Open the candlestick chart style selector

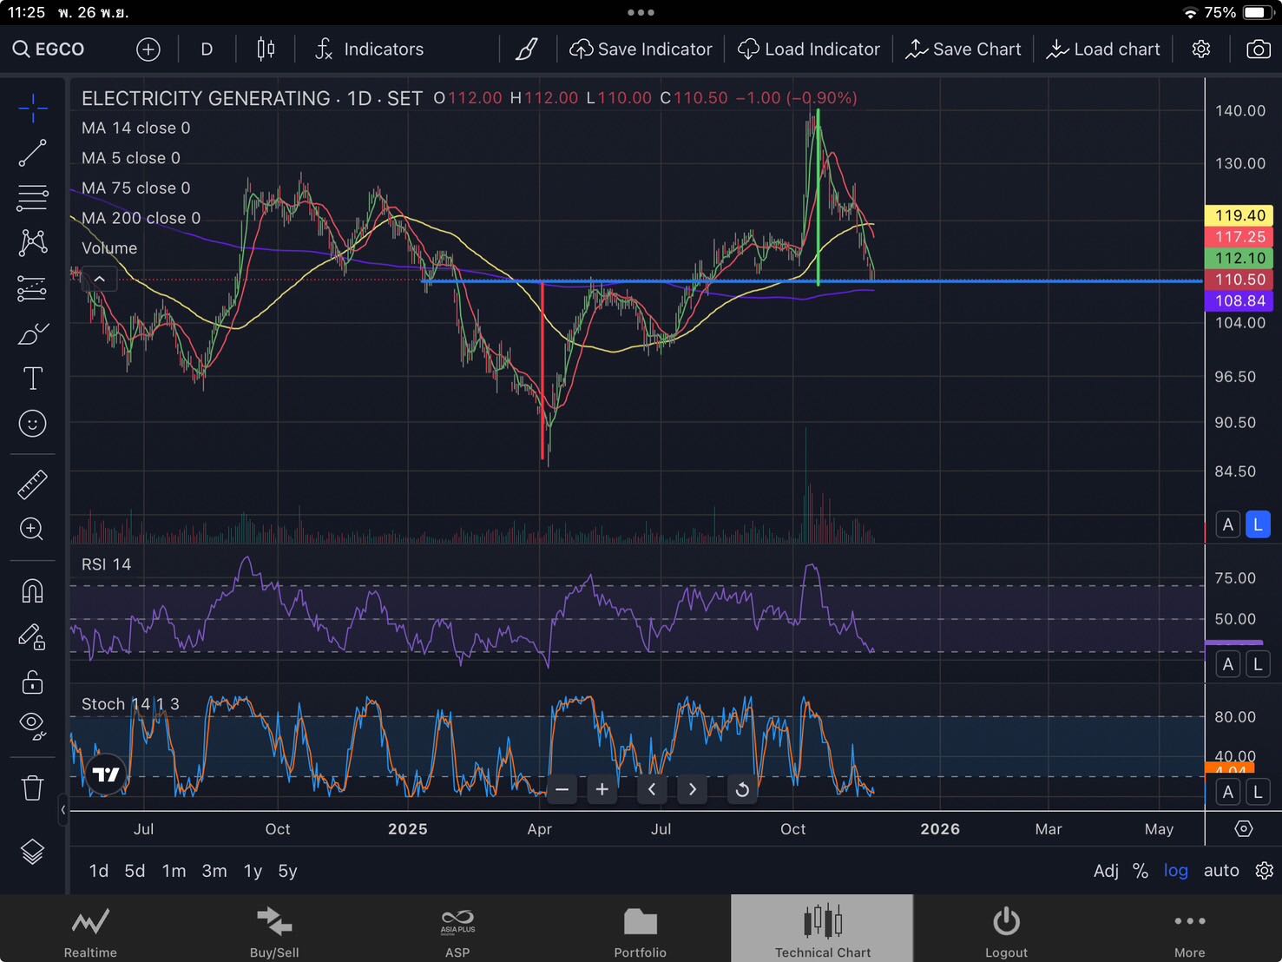tap(266, 49)
